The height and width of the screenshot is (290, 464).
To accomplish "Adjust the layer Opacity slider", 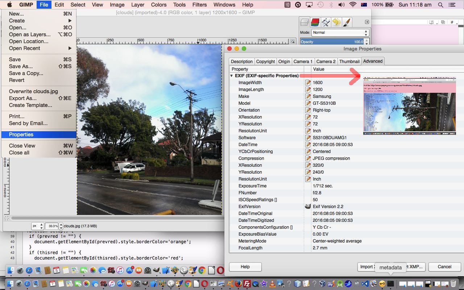I will click(x=332, y=42).
